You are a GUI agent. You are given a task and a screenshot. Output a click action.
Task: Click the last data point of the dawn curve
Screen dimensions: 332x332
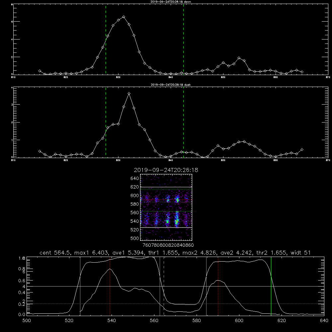click(x=302, y=72)
